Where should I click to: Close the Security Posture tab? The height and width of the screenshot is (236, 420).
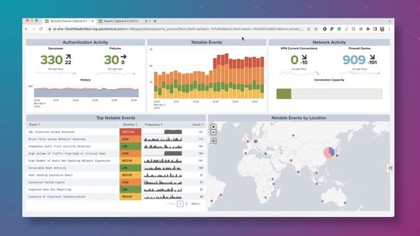[x=93, y=21]
